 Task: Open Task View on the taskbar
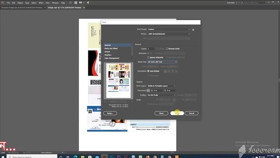pos(68,157)
